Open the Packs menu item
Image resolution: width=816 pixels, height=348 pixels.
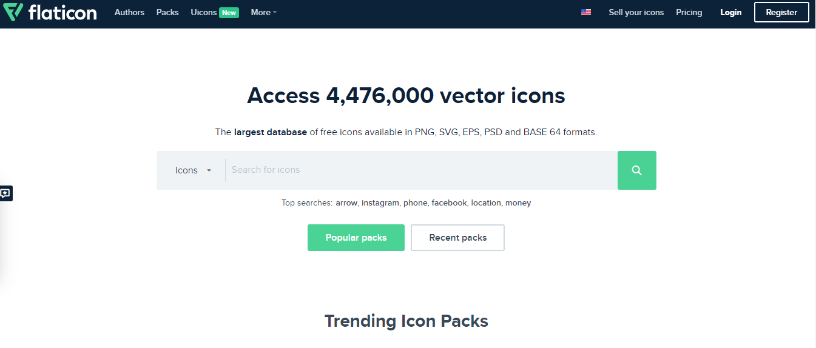click(167, 12)
